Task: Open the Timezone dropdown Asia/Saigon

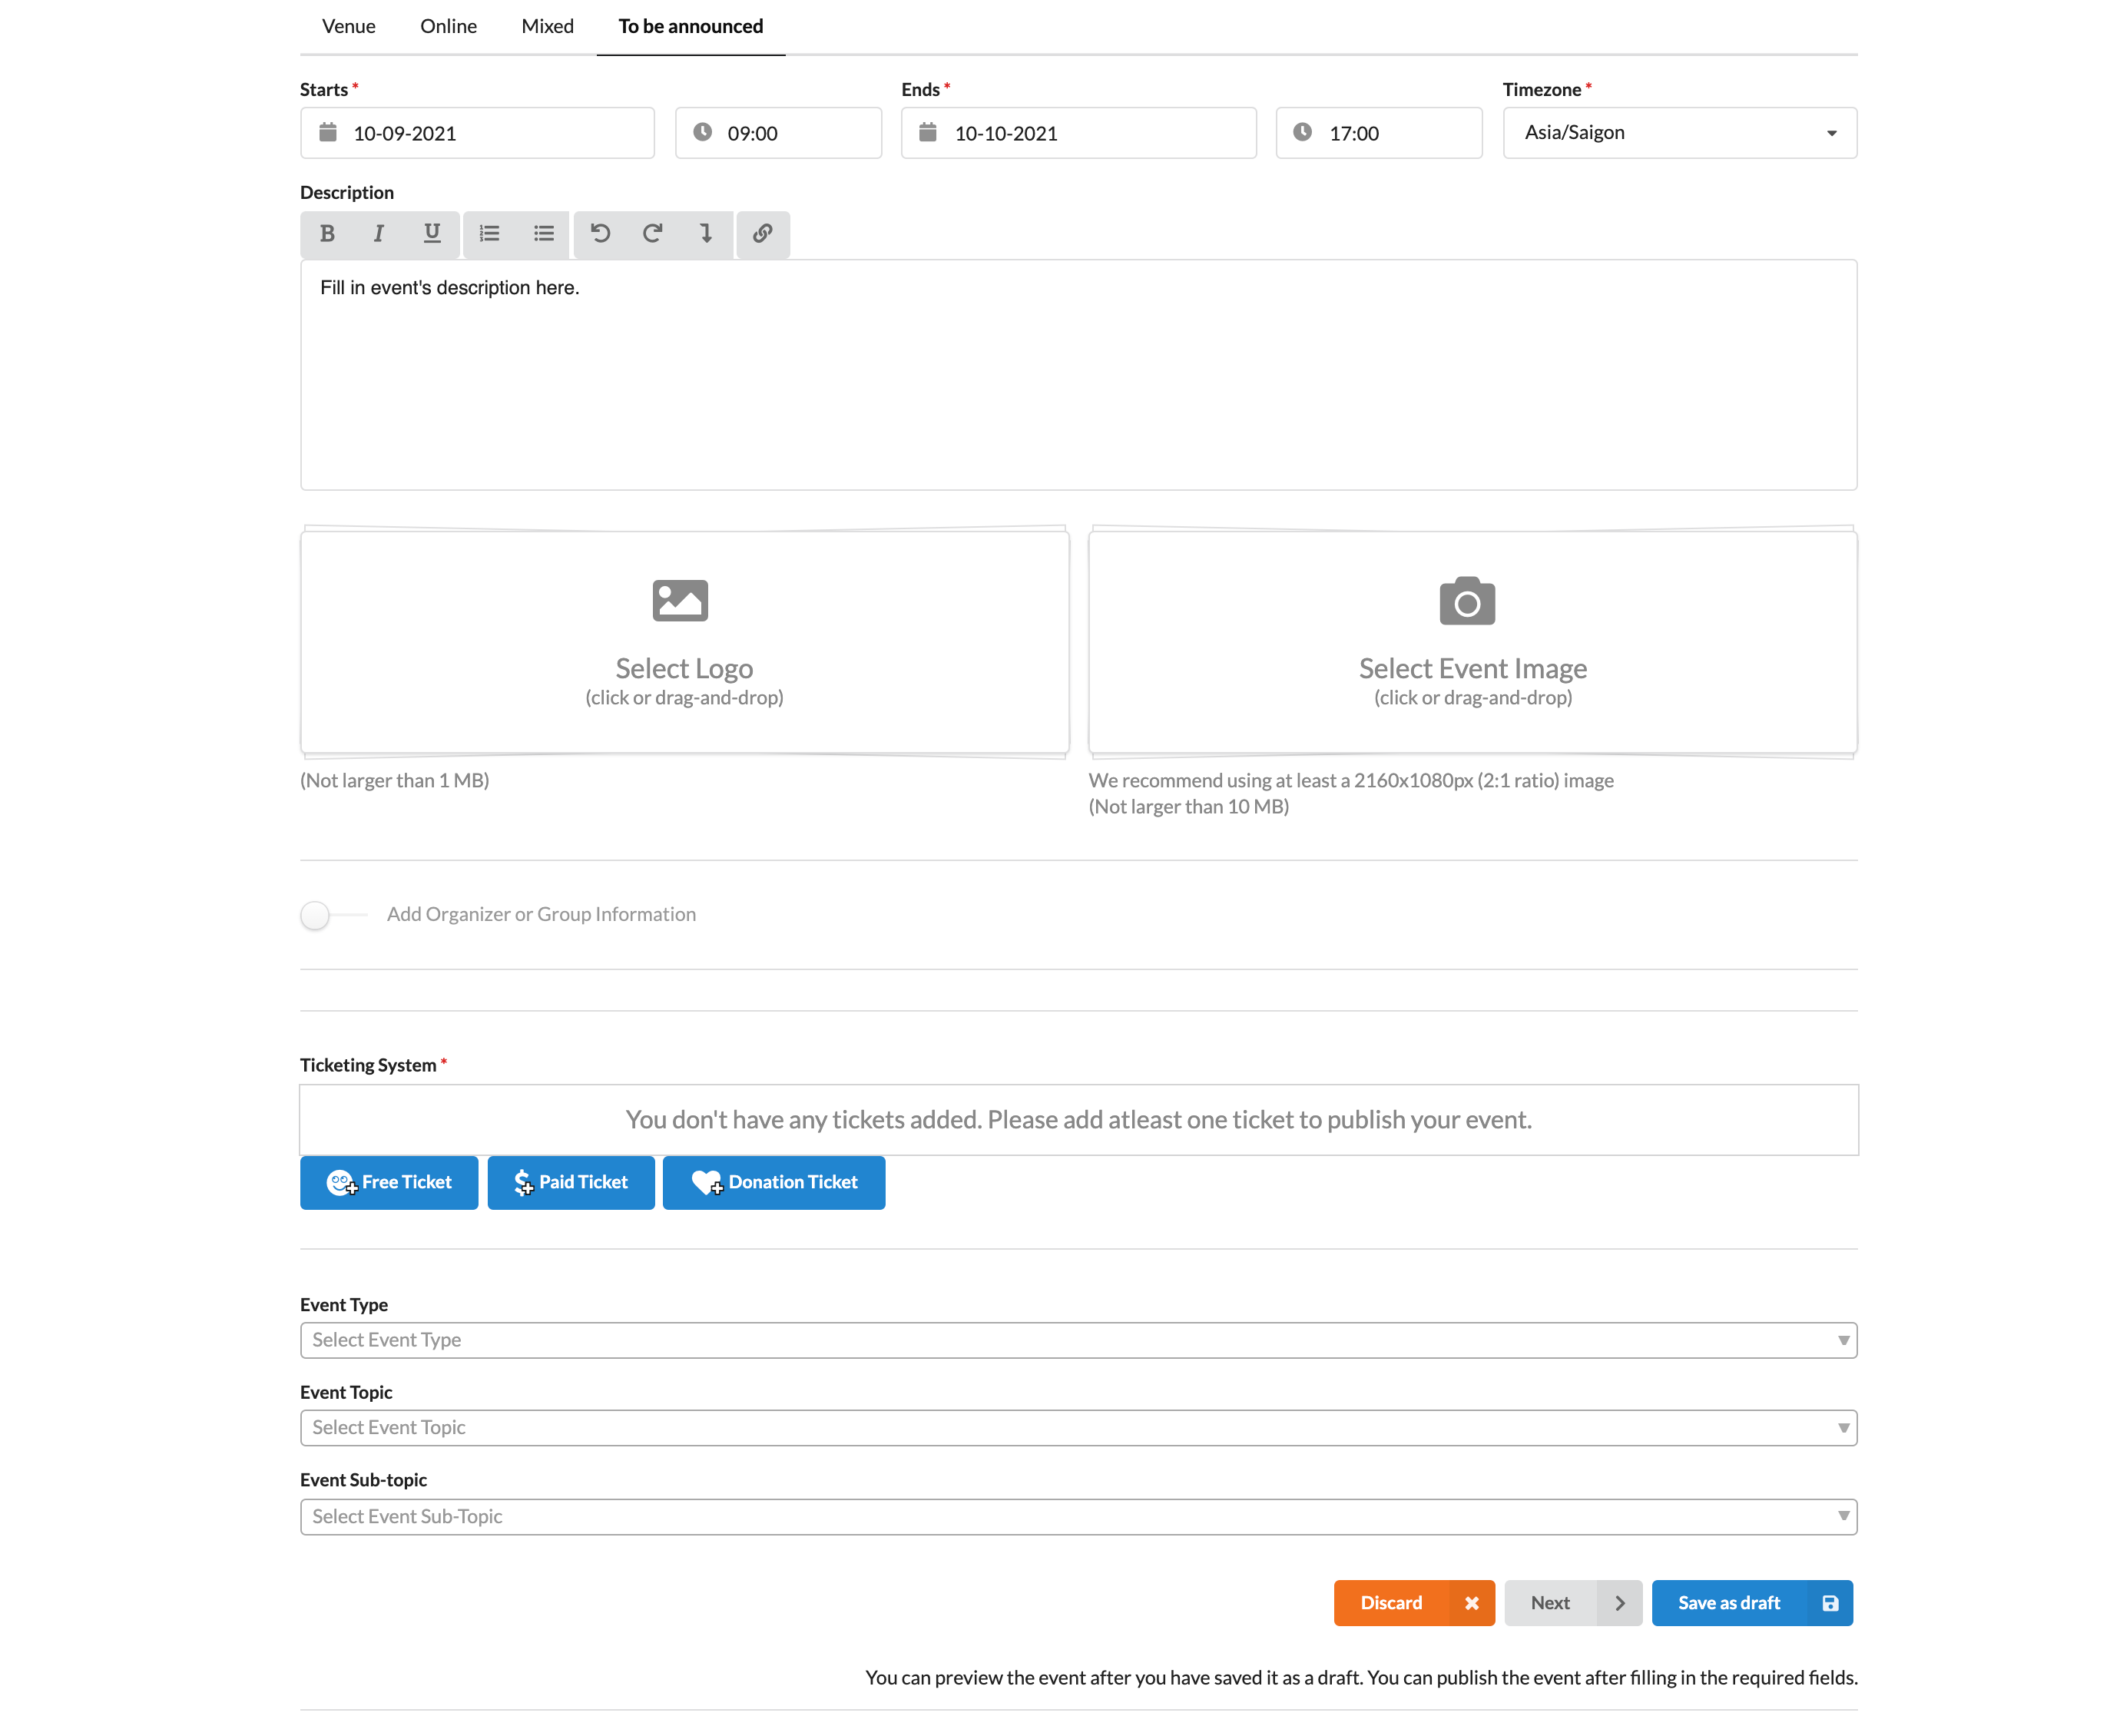Action: coord(1680,133)
